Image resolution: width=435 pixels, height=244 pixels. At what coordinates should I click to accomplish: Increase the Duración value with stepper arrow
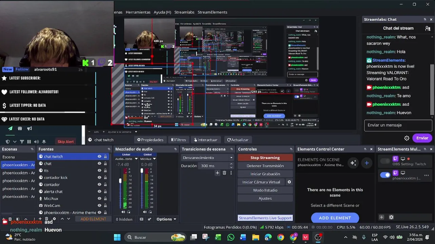(x=231, y=164)
